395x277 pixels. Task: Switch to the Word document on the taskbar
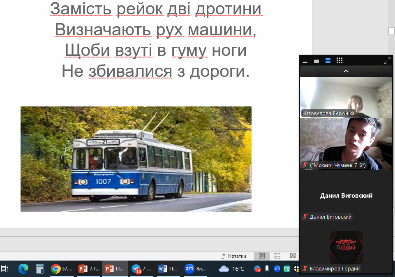point(168,269)
